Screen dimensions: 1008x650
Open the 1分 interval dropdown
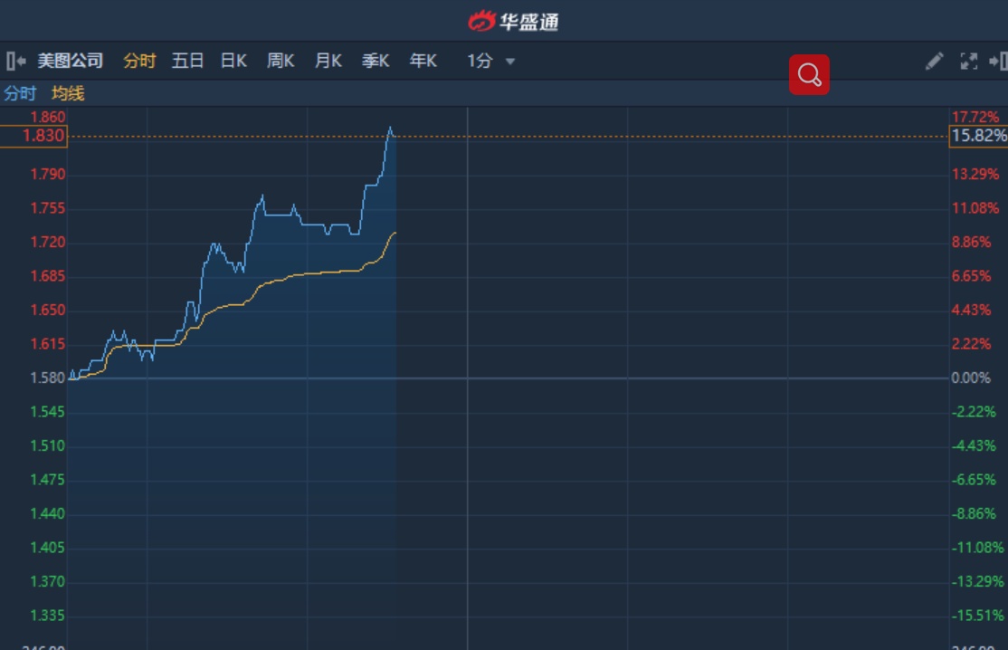(491, 61)
